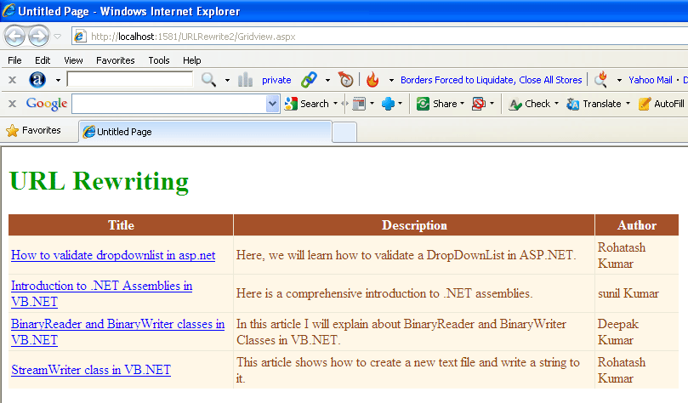Click the Internet Explorer title bar icon
This screenshot has height=403, width=688.
click(9, 10)
